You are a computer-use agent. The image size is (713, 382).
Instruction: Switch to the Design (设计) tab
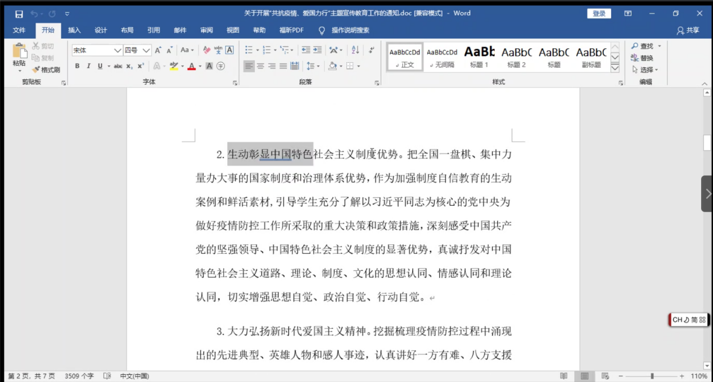pyautogui.click(x=101, y=30)
